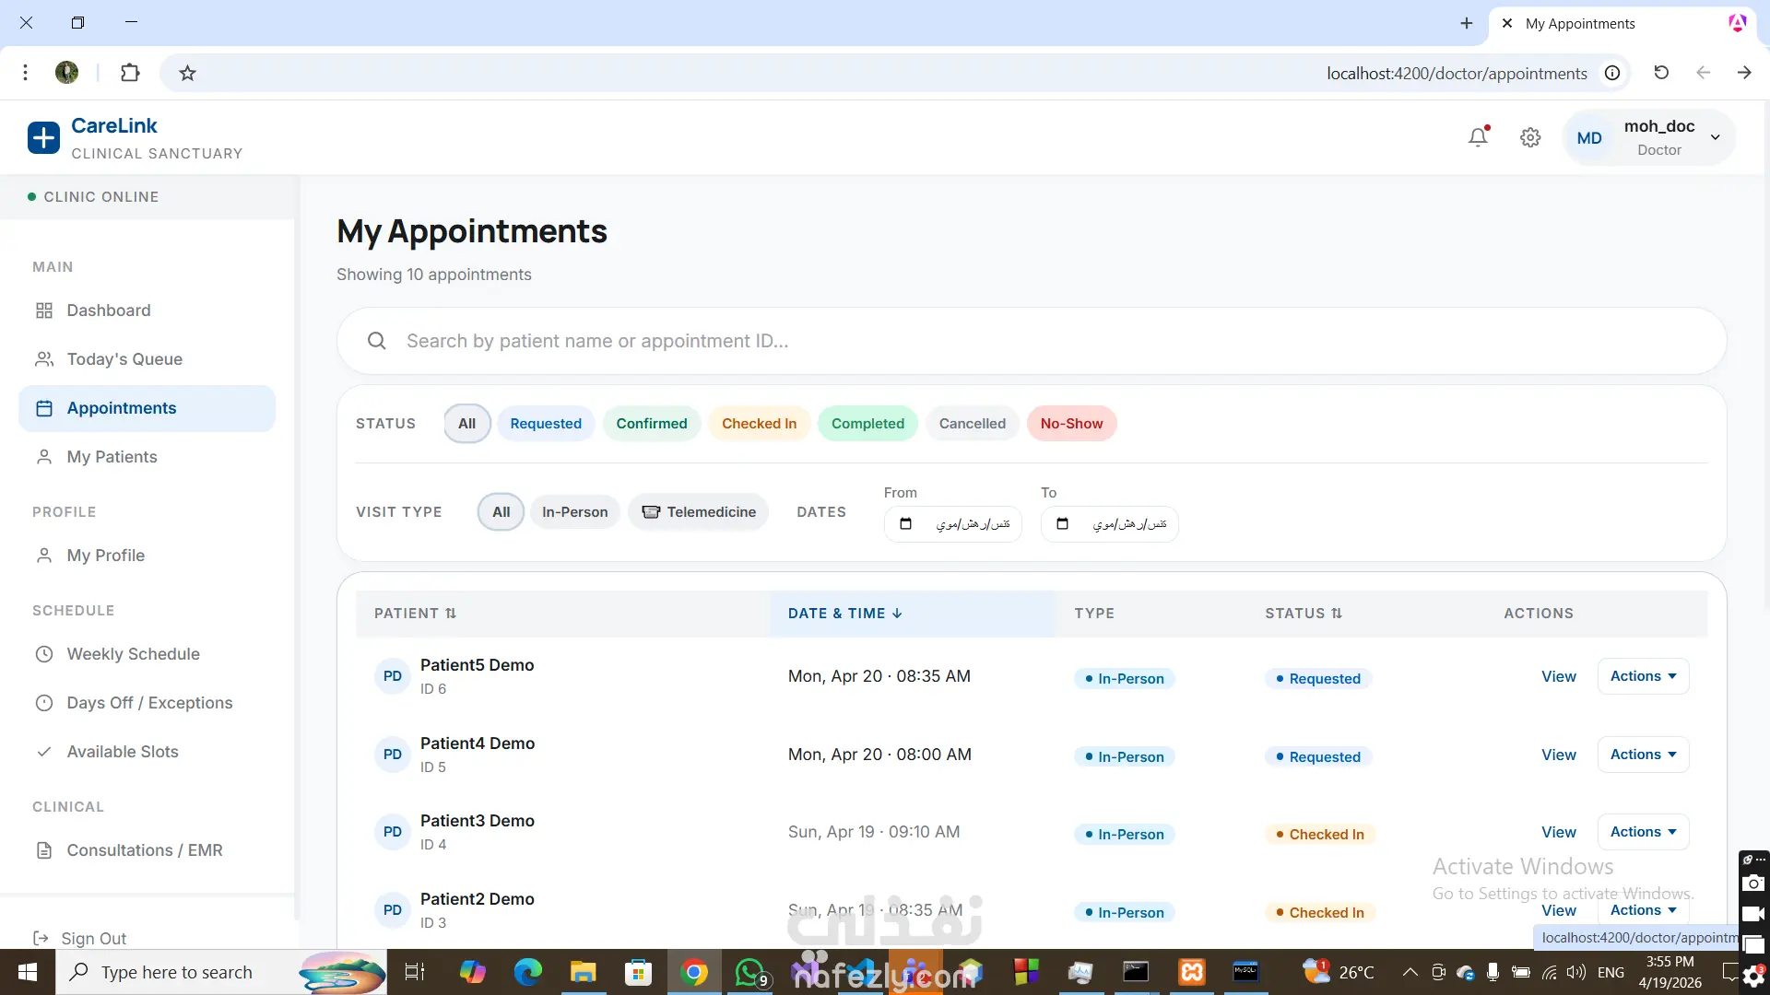Select All visit types filter

pyautogui.click(x=501, y=512)
